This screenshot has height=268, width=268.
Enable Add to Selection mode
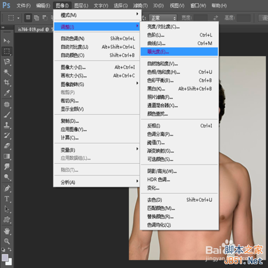36,18
